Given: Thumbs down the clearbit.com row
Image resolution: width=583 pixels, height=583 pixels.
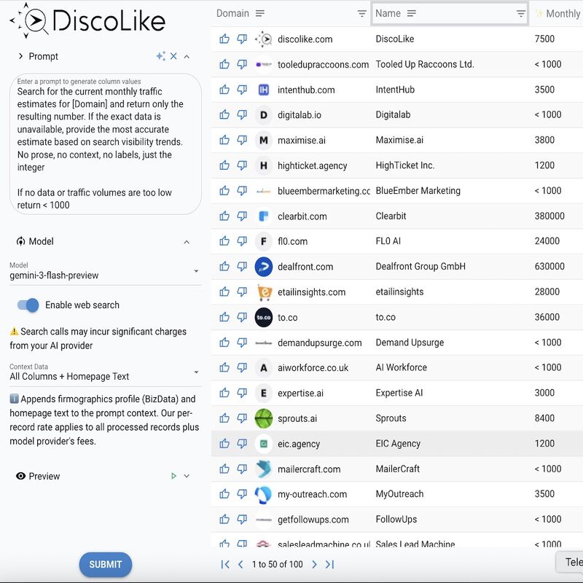Looking at the screenshot, I should 242,216.
